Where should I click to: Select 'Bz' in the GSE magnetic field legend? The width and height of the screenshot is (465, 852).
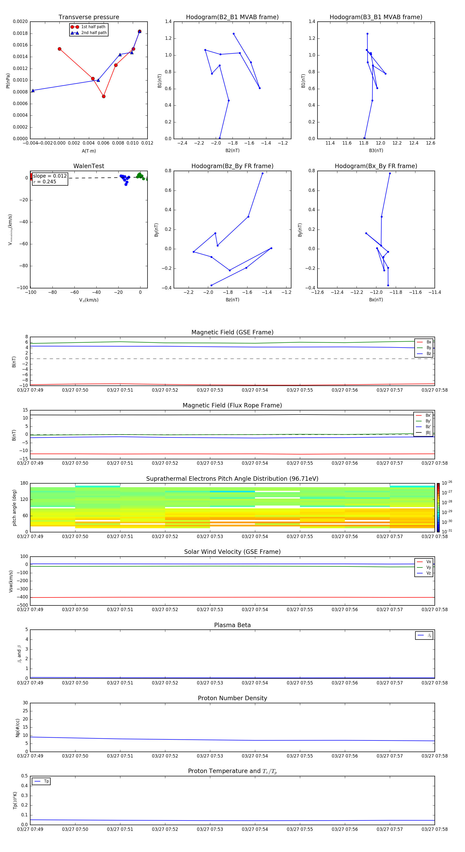point(424,353)
